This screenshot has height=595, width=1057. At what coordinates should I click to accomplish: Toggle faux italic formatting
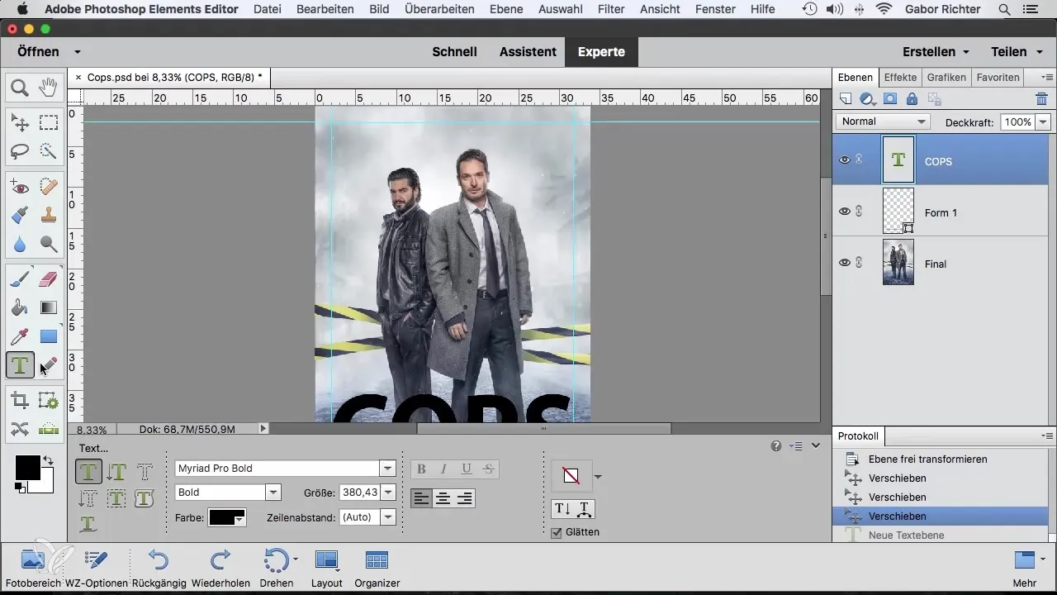pos(444,469)
